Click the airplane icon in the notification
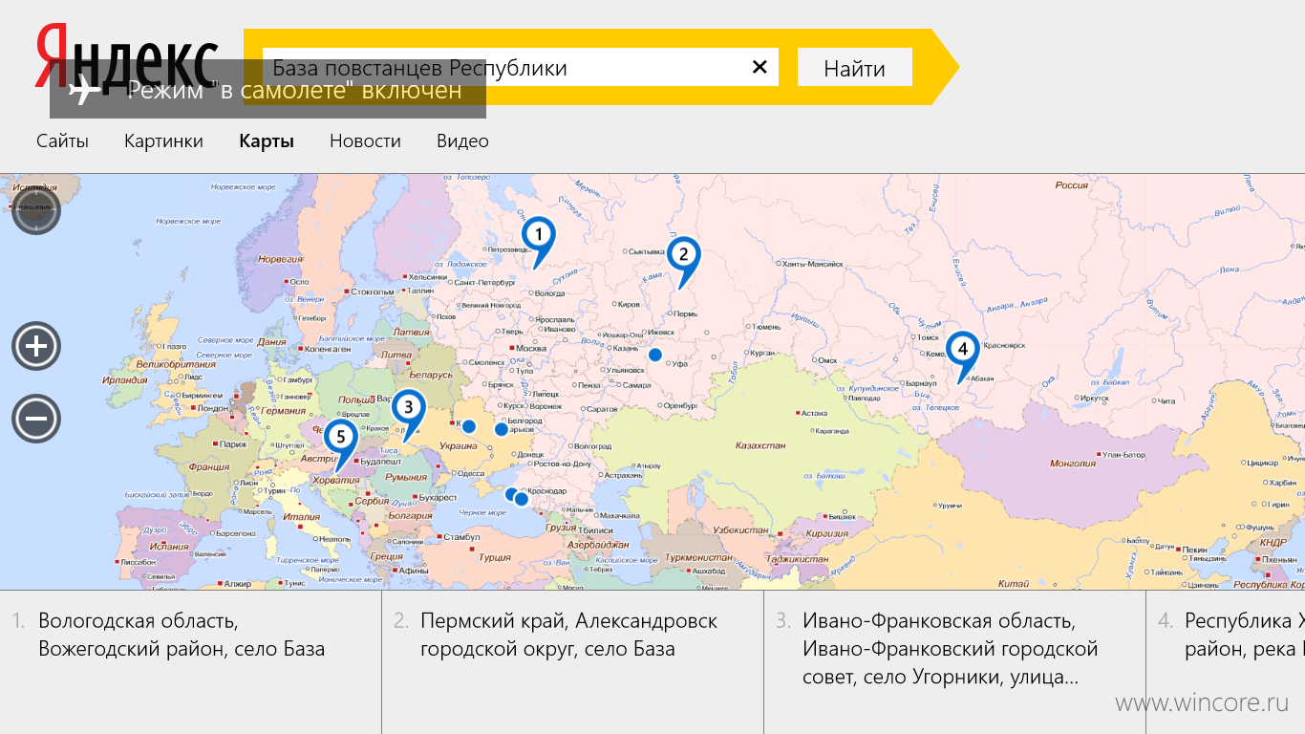The height and width of the screenshot is (734, 1305). tap(84, 91)
